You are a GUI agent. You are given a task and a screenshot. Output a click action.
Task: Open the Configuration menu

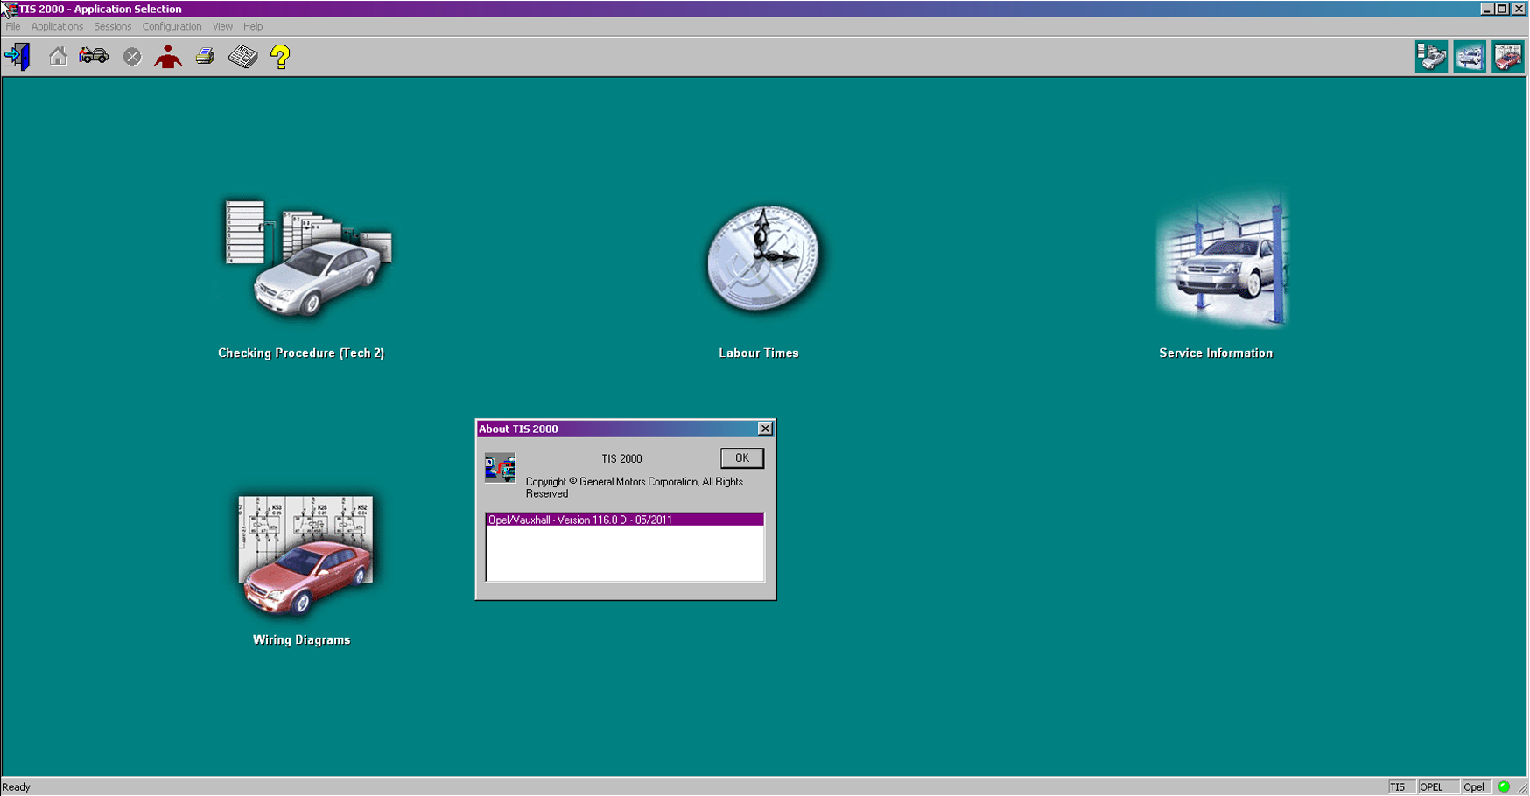(172, 27)
